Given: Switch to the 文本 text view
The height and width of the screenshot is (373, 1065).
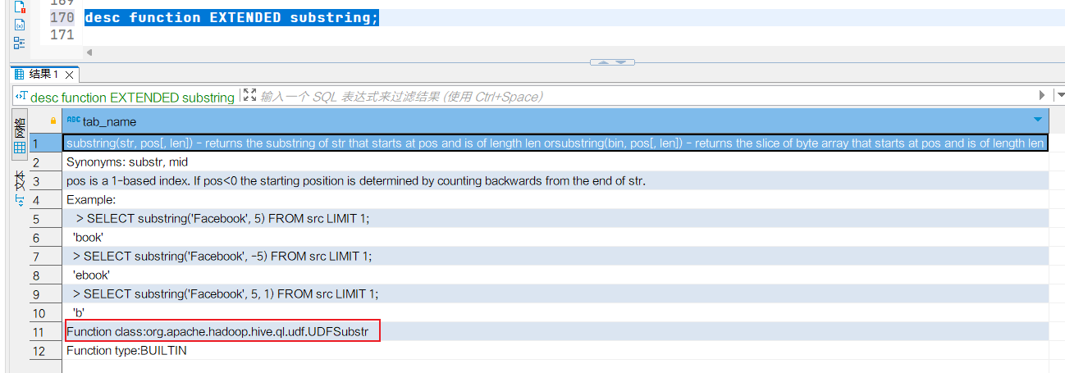Looking at the screenshot, I should [x=20, y=188].
